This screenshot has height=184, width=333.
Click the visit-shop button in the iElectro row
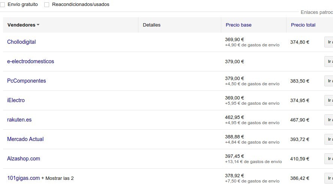329,100
